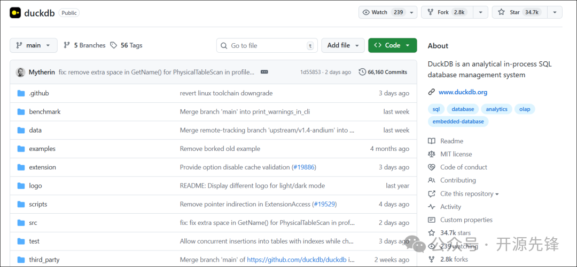Click the test folder icon
The image size is (577, 267).
[21, 241]
